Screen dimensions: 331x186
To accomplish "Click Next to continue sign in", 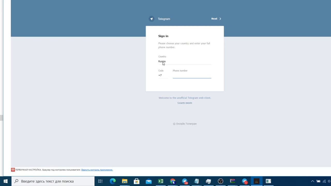I will (216, 19).
